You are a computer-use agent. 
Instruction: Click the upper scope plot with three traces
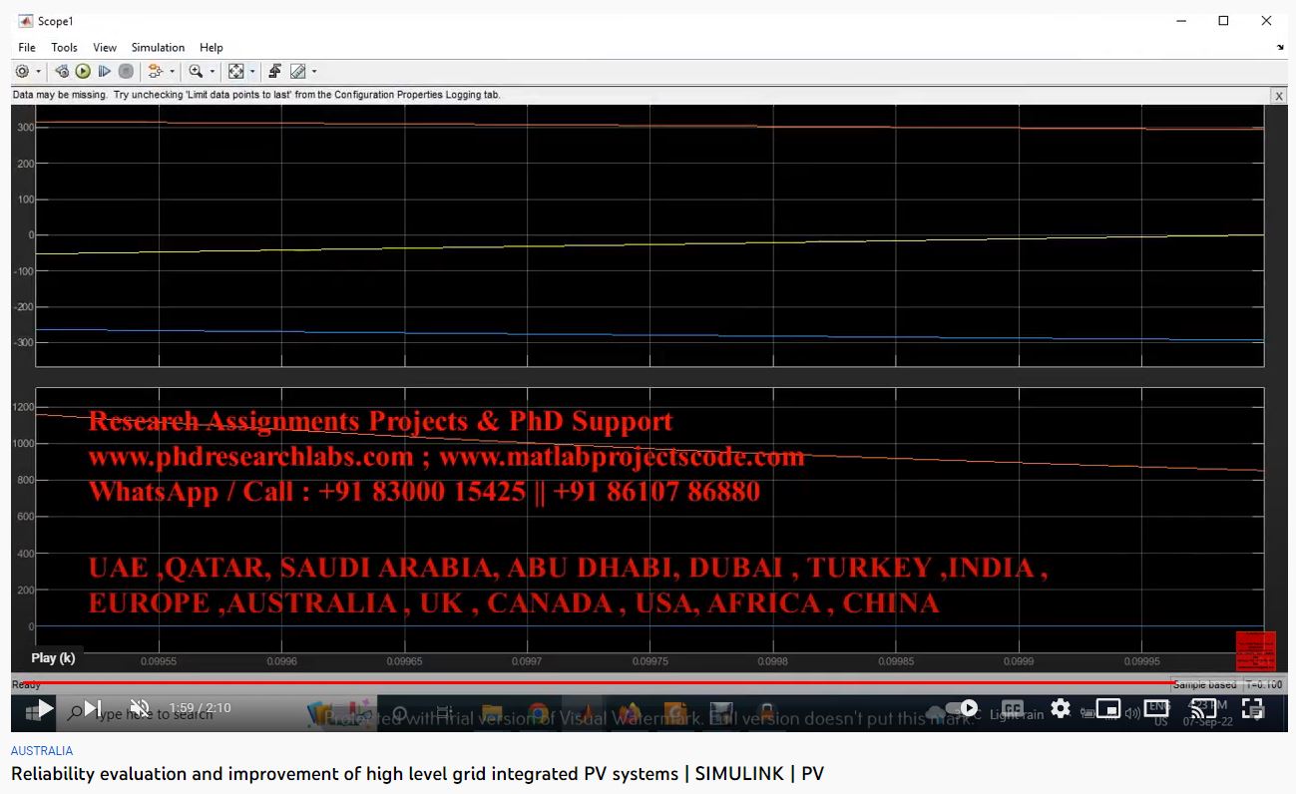[649, 234]
